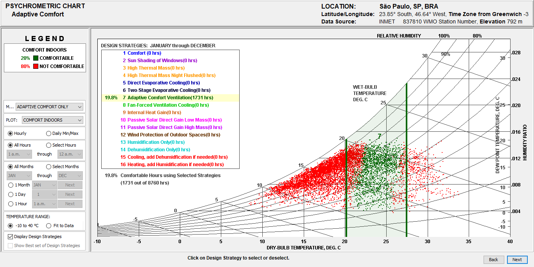This screenshot has height=267, width=534.
Task: Expand the PLOT Comfort Indoors dropdown
Action: click(52, 120)
